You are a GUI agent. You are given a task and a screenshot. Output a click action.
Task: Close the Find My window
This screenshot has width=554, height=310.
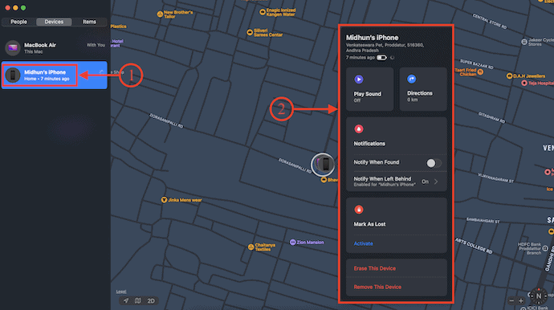[7, 8]
